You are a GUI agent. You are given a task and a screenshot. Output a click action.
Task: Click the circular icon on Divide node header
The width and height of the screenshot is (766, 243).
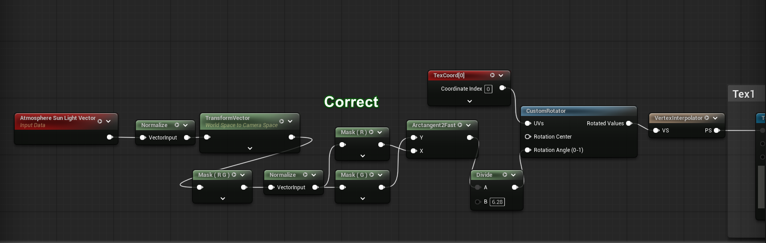[505, 175]
